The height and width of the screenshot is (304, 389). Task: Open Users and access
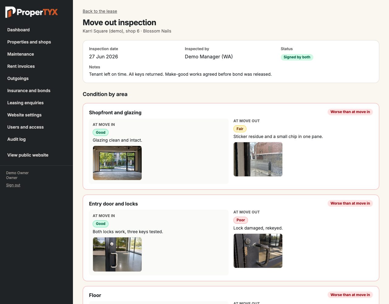click(26, 127)
